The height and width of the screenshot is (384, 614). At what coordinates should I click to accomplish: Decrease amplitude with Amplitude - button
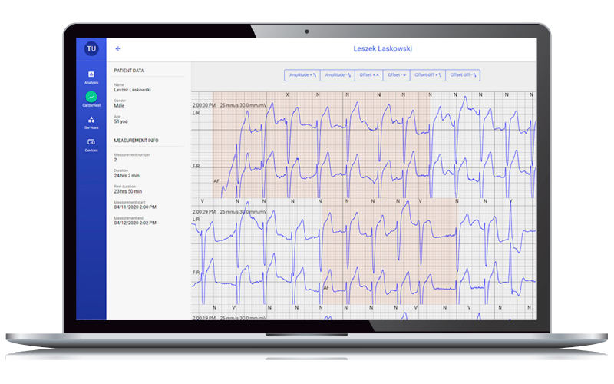tap(338, 75)
